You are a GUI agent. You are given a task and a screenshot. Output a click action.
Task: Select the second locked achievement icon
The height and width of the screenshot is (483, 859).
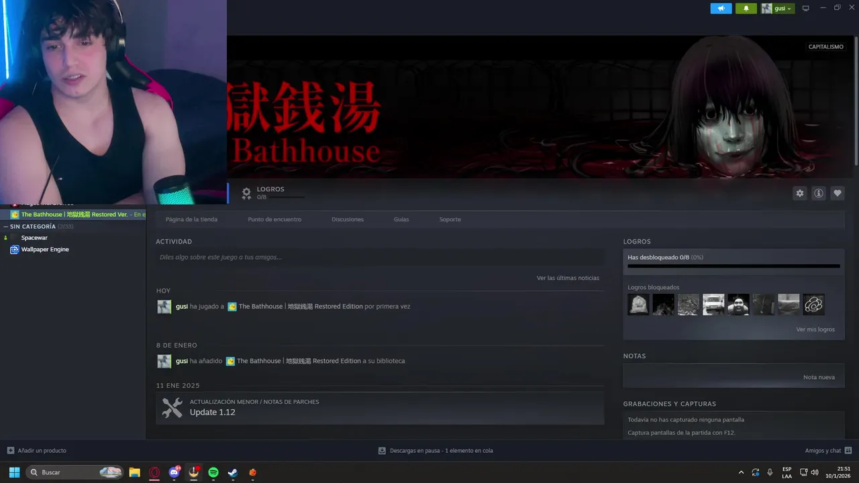tap(663, 305)
